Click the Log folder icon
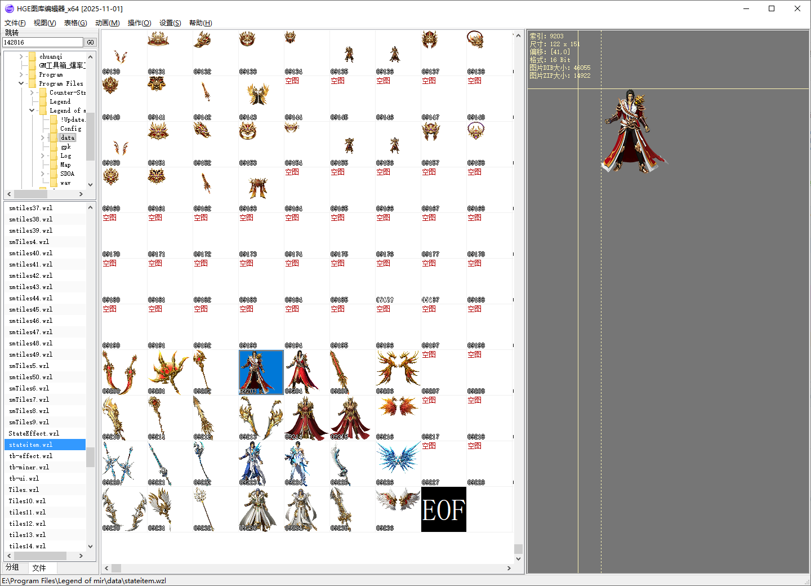 54,156
